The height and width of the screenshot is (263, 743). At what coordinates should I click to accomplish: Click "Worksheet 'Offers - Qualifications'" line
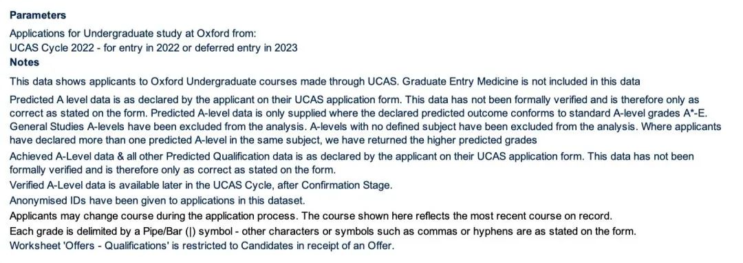(202, 246)
